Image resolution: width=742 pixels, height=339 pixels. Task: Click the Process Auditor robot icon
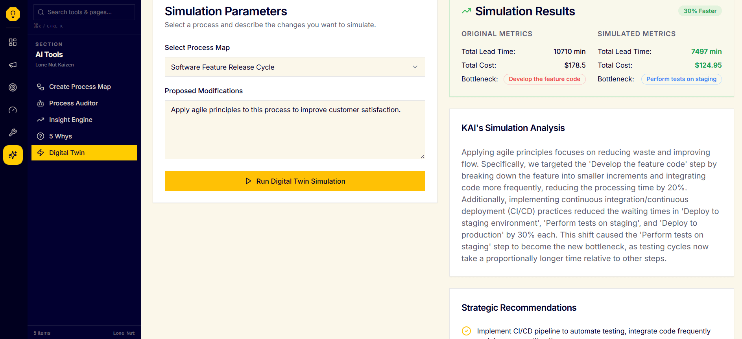pyautogui.click(x=41, y=103)
